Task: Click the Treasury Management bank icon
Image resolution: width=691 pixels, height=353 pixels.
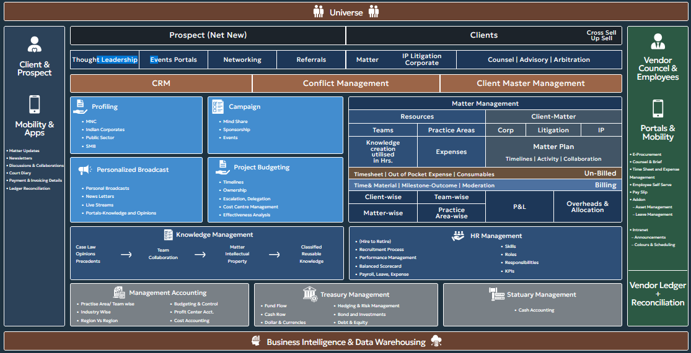Action: [310, 294]
